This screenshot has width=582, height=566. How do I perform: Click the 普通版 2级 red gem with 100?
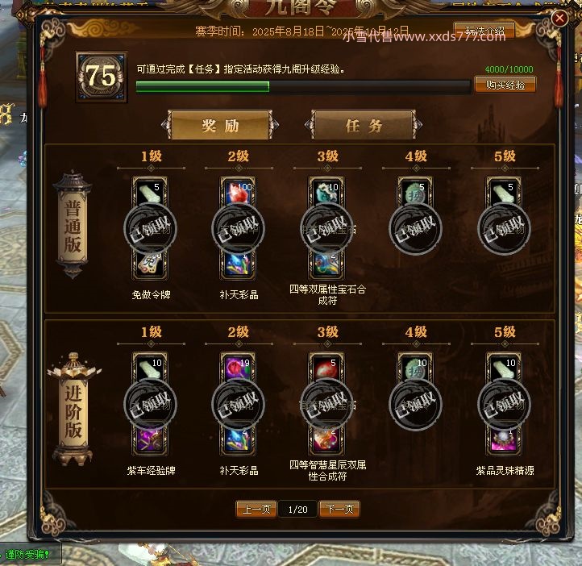point(238,191)
